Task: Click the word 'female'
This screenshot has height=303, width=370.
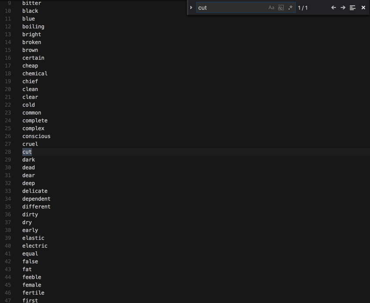Action: tap(32, 285)
